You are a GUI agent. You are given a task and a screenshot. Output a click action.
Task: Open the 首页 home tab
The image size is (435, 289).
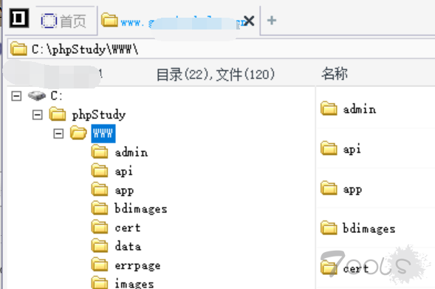(x=64, y=21)
